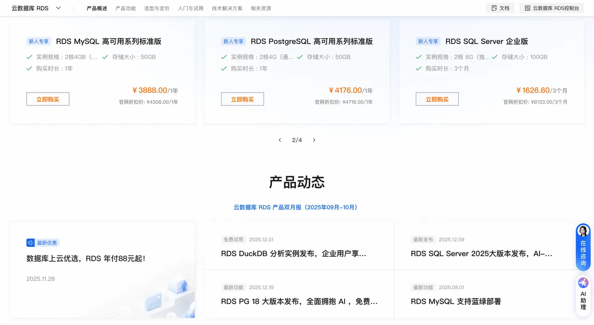The width and height of the screenshot is (594, 325).
Task: Click 官网折扣价 ¥4716.00/1年 text
Action: coord(344,102)
